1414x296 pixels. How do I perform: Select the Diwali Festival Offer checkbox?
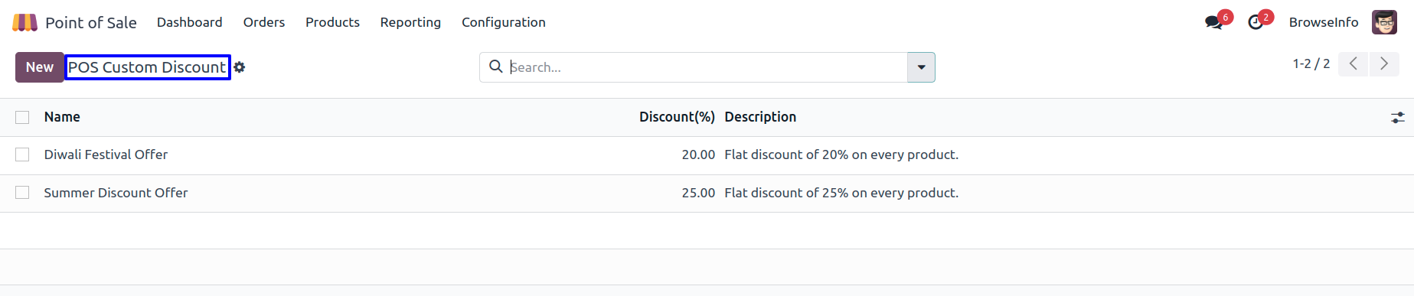tap(22, 155)
